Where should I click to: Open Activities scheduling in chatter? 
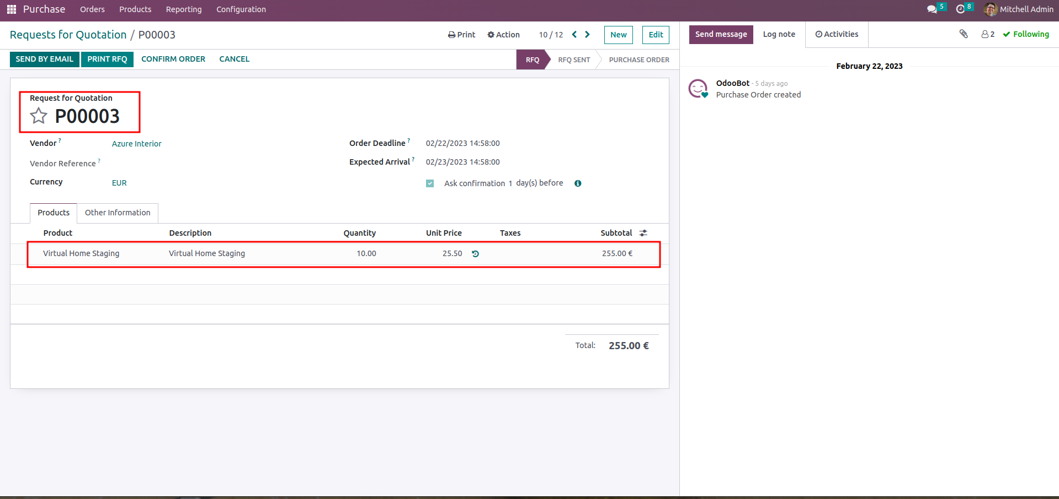pyautogui.click(x=837, y=34)
